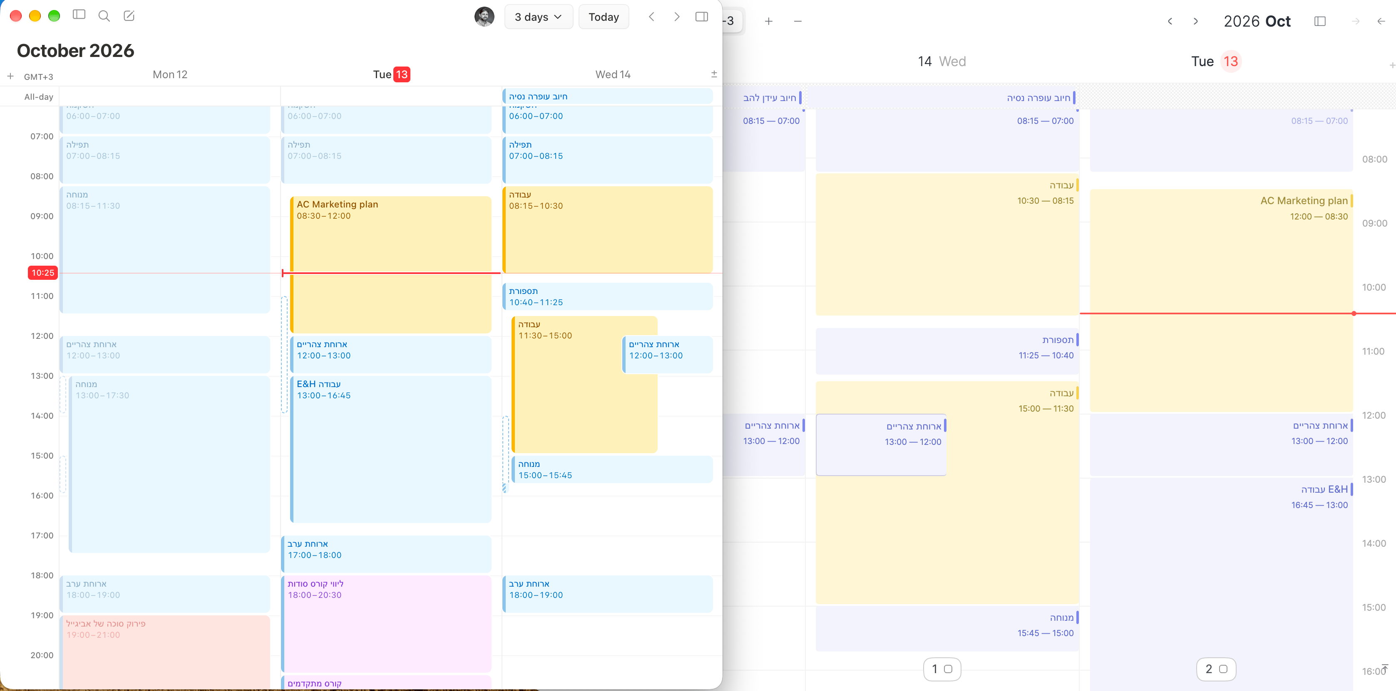The width and height of the screenshot is (1396, 691).
Task: Click the Tue 13 header in background calendar
Action: pos(1215,61)
